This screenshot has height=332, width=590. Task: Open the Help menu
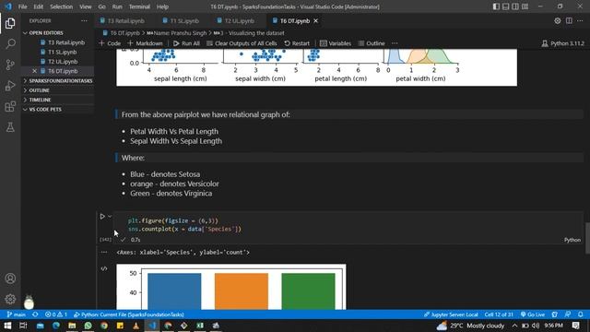coord(162,6)
